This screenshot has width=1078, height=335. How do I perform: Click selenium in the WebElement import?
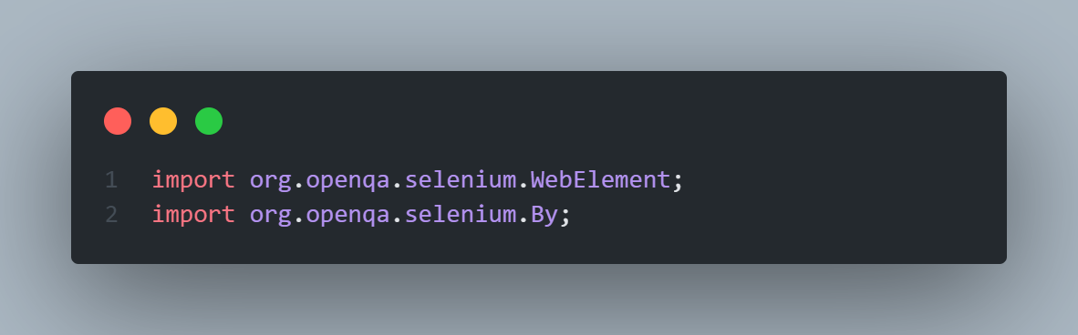(461, 180)
